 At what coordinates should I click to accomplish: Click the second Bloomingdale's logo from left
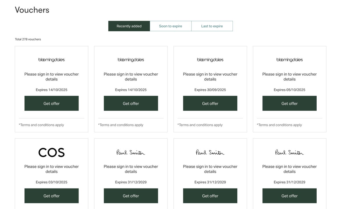pos(131,60)
